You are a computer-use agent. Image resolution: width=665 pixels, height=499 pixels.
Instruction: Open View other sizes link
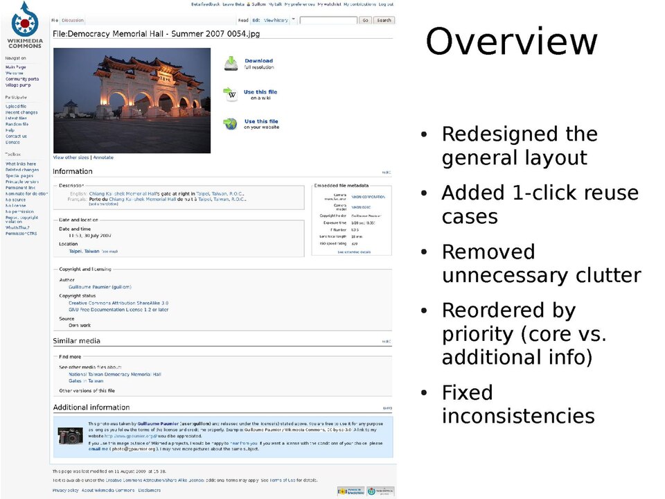pyautogui.click(x=71, y=158)
